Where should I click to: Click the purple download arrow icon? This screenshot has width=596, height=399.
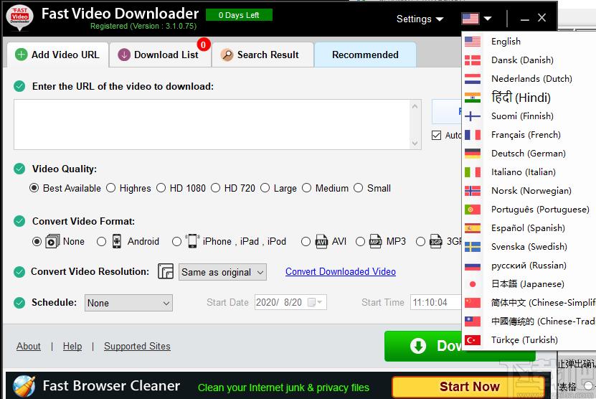[x=124, y=55]
